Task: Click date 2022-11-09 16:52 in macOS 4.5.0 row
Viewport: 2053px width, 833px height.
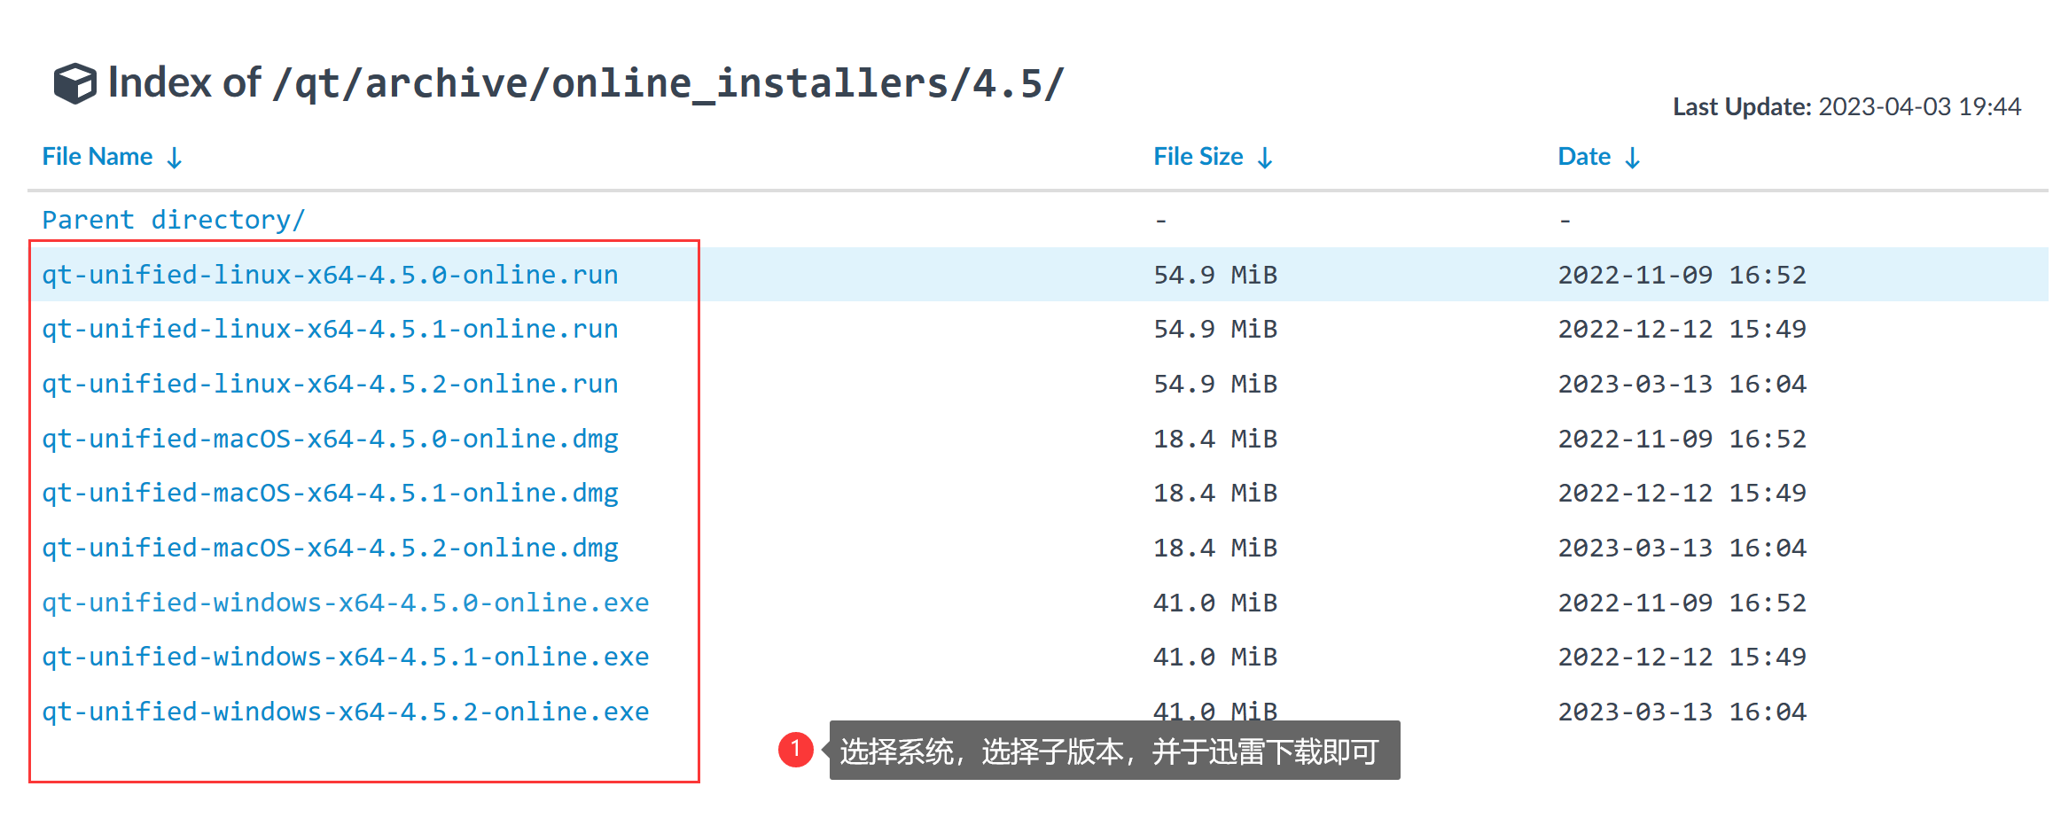Action: point(1682,439)
